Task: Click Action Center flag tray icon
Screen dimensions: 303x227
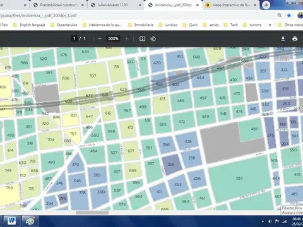Action: [277, 221]
